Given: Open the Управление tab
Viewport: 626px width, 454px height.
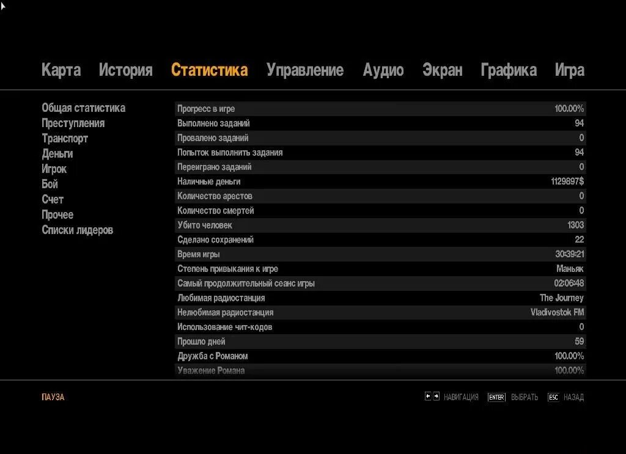Looking at the screenshot, I should coord(305,70).
